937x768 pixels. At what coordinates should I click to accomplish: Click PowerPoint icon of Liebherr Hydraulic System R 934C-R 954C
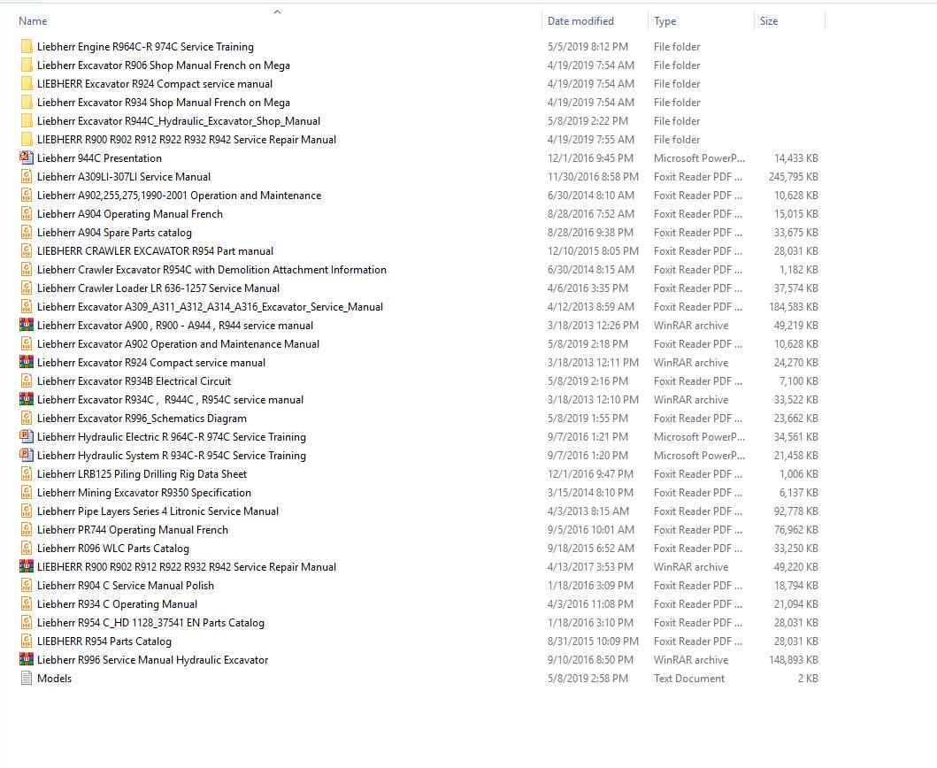pos(27,455)
